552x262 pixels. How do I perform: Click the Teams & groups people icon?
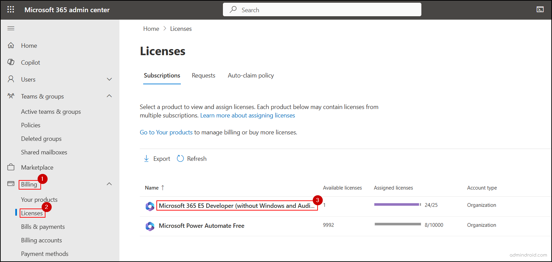[x=11, y=96]
